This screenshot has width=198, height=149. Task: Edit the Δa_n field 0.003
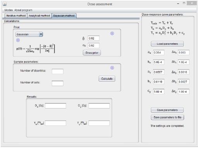coord(184,52)
